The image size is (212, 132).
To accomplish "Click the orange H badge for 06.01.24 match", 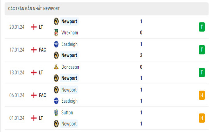I will (x=202, y=95).
